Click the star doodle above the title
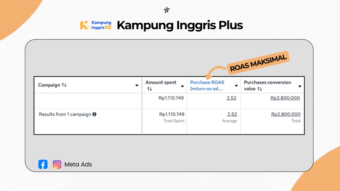Image resolution: width=340 pixels, height=191 pixels. click(x=166, y=10)
